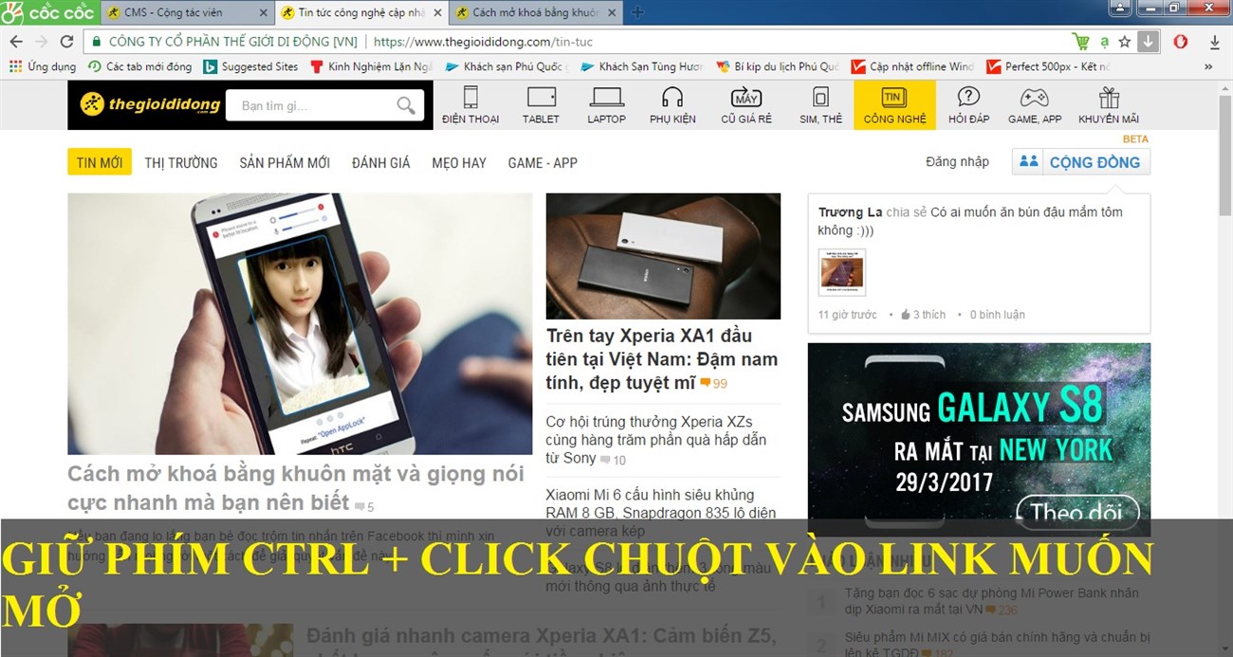Open the Xperia XA1 phones thumbnail
The height and width of the screenshot is (657, 1233).
(663, 256)
